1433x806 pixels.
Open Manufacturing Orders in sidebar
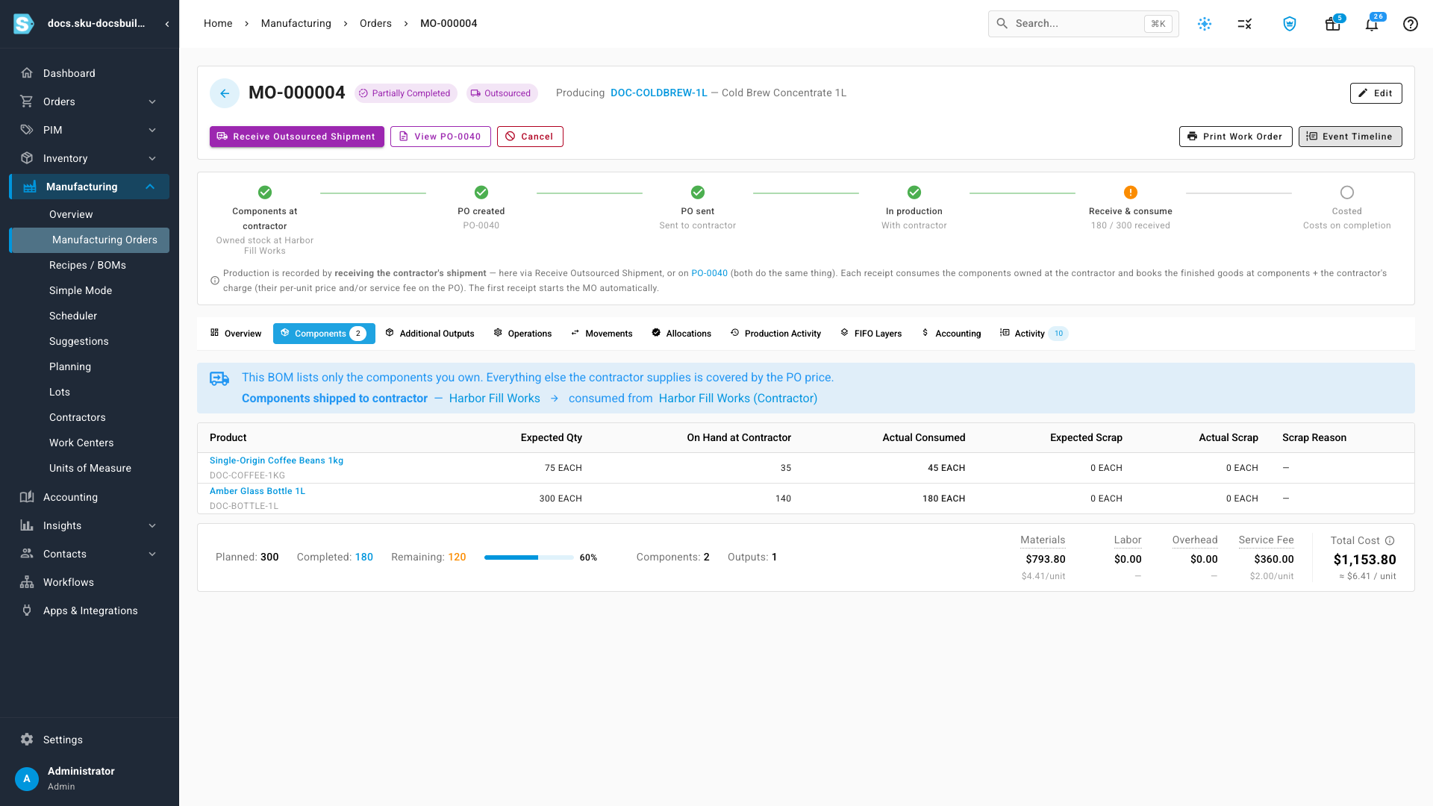[x=90, y=240]
